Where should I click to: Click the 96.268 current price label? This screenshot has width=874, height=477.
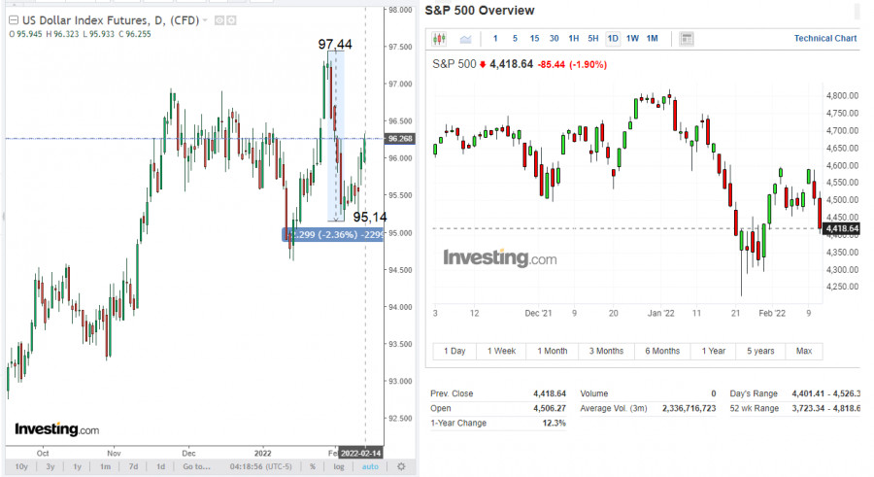[400, 138]
